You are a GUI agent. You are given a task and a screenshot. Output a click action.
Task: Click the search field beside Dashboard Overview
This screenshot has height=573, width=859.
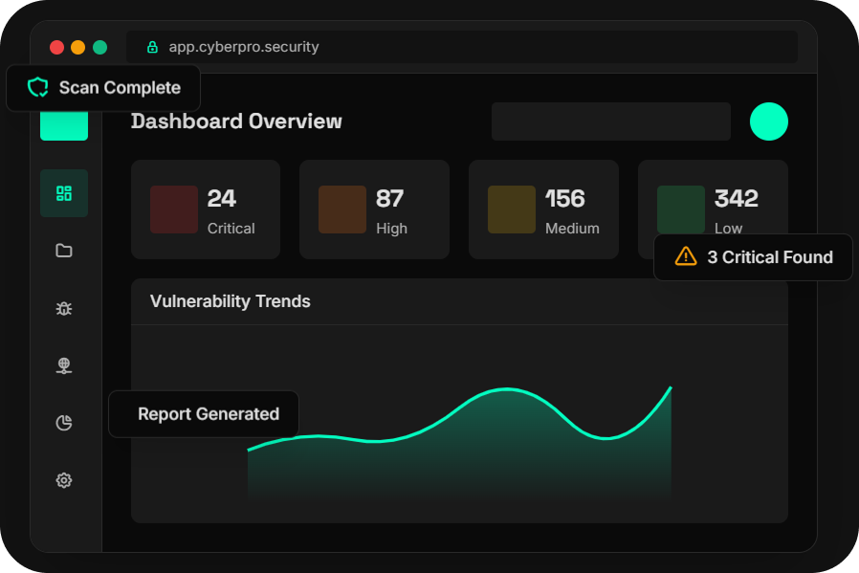610,121
